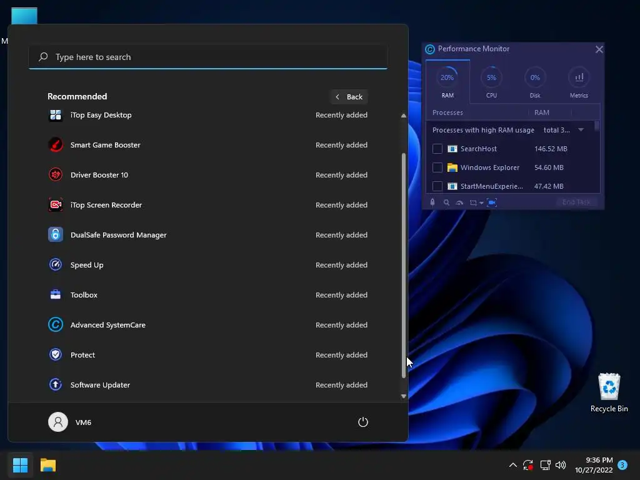Click the End Task button

coord(576,202)
